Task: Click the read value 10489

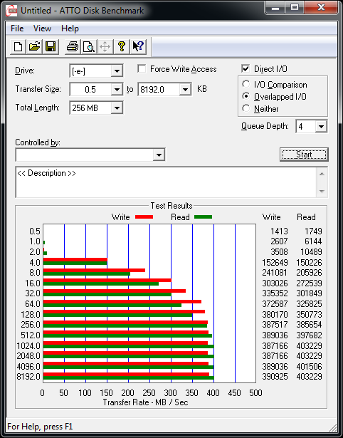Action: click(311, 251)
